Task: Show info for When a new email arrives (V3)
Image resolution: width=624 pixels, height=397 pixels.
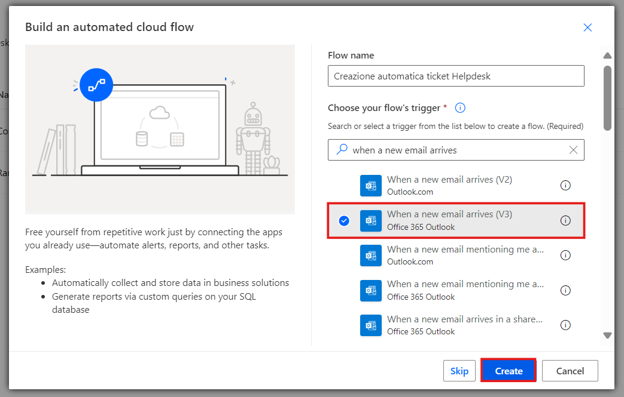Action: tap(565, 221)
